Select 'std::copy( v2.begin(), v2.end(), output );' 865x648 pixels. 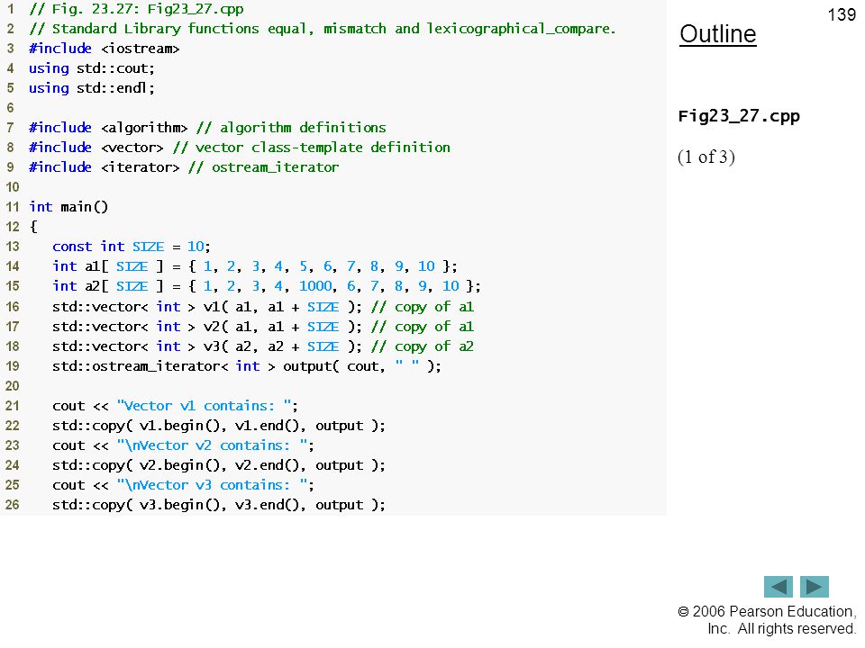(x=218, y=465)
